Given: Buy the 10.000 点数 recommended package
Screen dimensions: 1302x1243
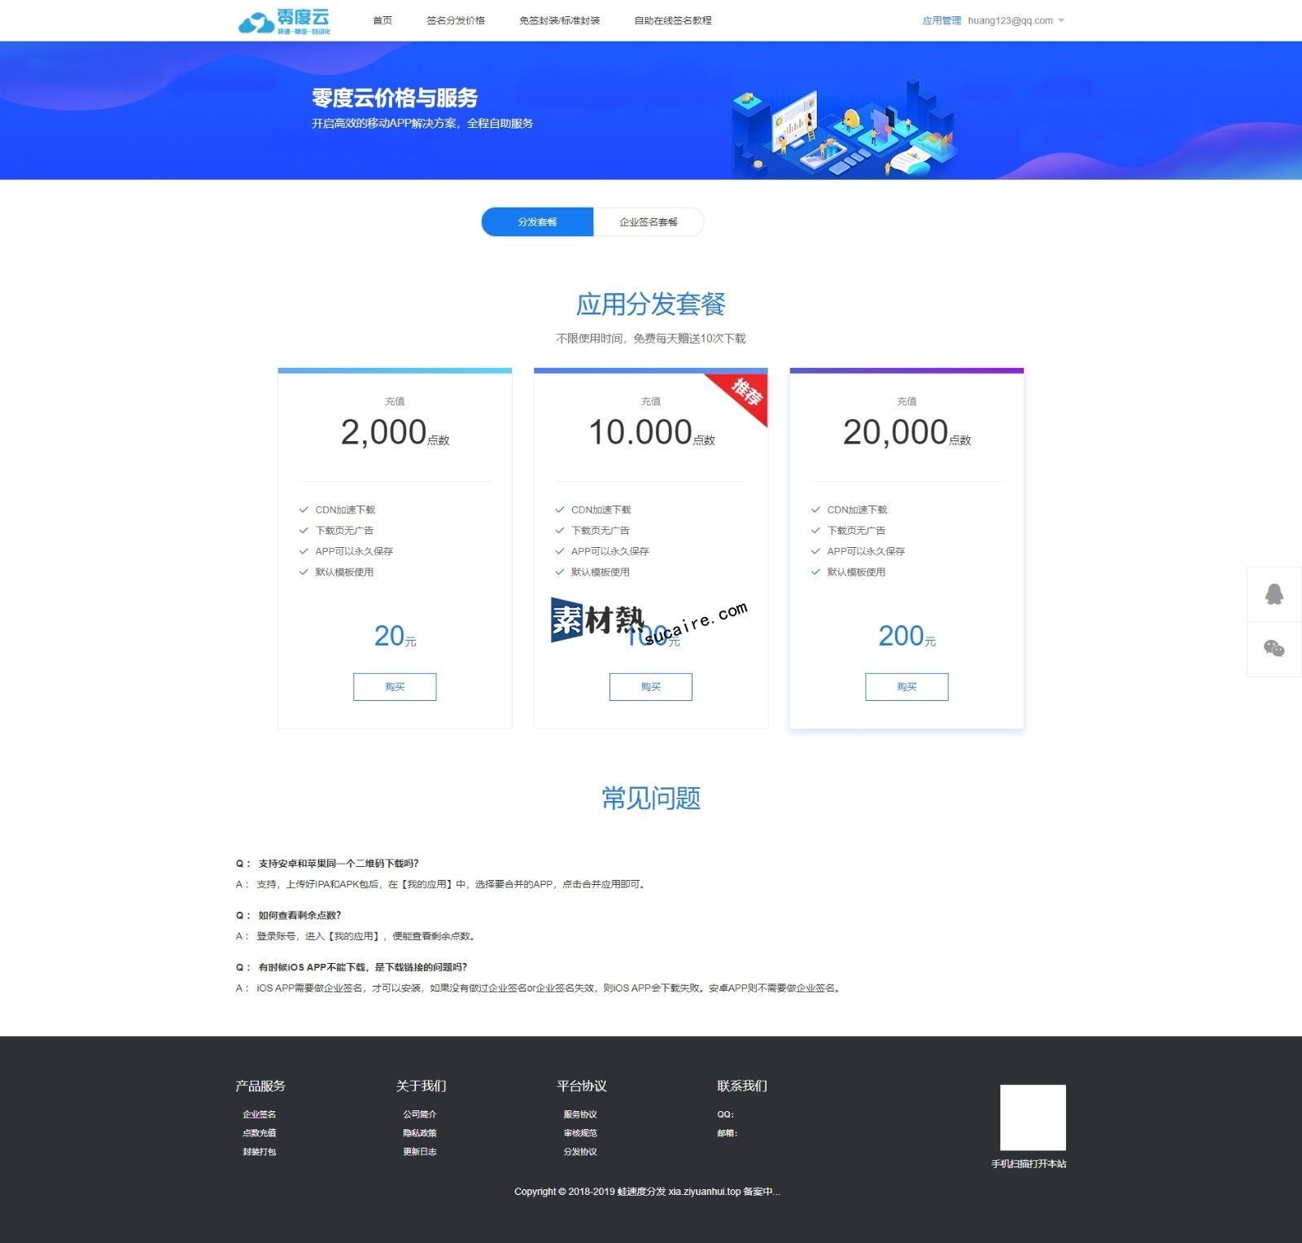Looking at the screenshot, I should point(650,686).
